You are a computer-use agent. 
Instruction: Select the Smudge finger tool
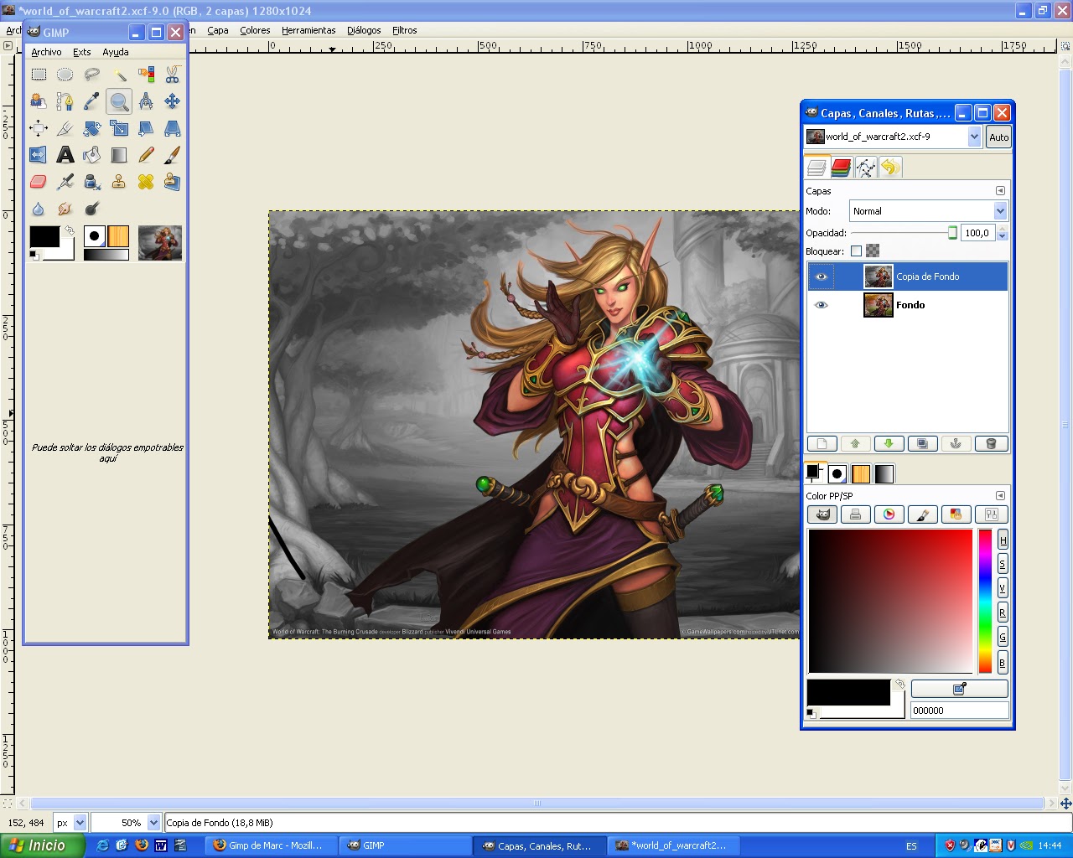coord(65,209)
